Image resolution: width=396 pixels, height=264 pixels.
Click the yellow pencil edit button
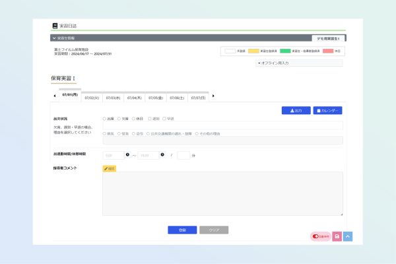[110, 168]
